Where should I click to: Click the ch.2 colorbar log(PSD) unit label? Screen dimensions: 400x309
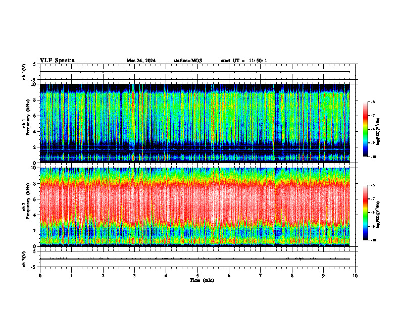click(378, 215)
